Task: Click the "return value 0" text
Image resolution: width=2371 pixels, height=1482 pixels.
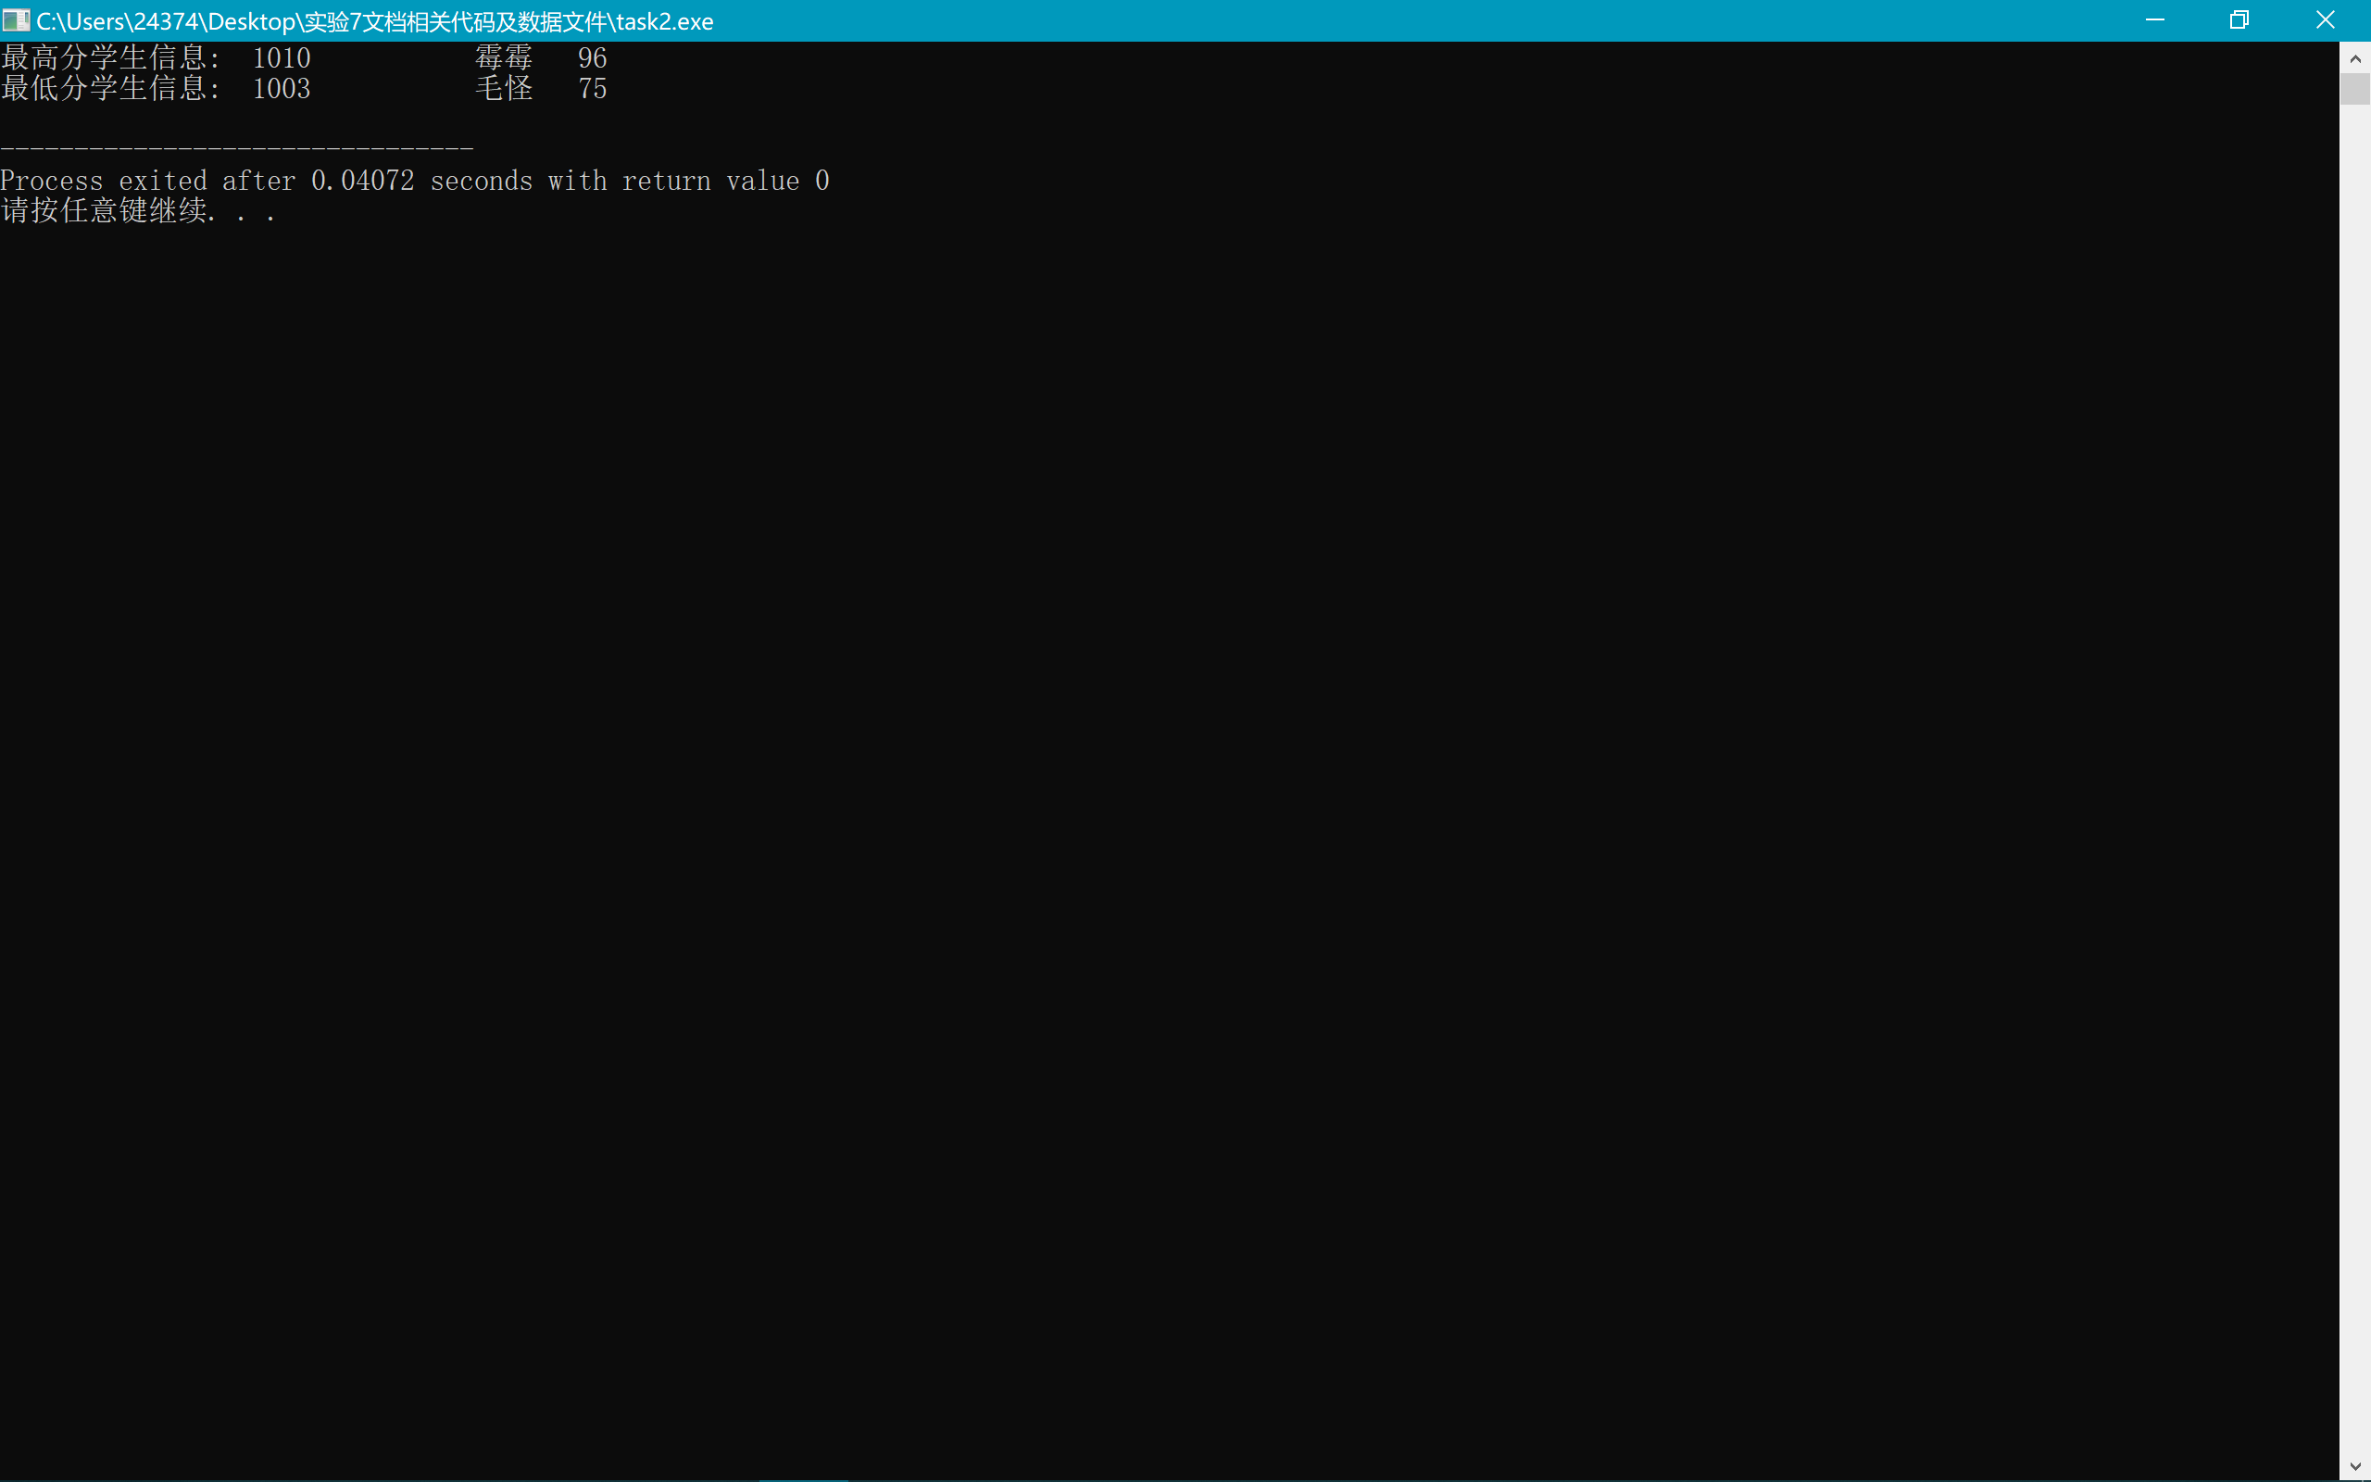Action: point(725,182)
